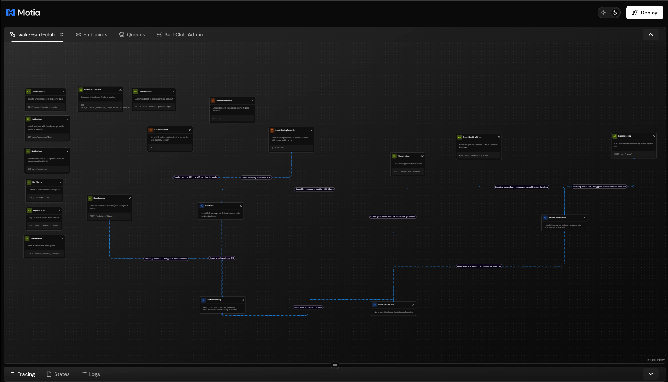Click orange cron icon on SendInviteBlast node
This screenshot has height=382, width=668.
(151, 130)
